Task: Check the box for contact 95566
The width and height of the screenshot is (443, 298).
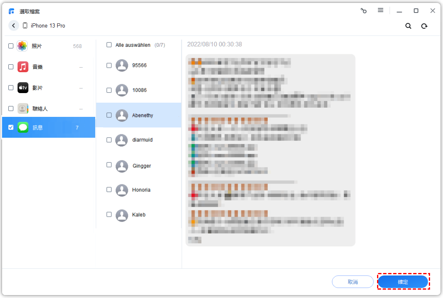Action: pos(109,66)
